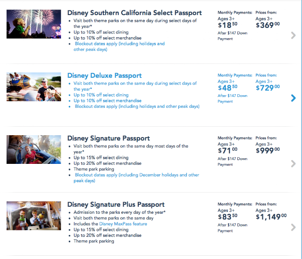Select the fireworks thumbnail image
The width and height of the screenshot is (302, 259).
tap(34, 24)
